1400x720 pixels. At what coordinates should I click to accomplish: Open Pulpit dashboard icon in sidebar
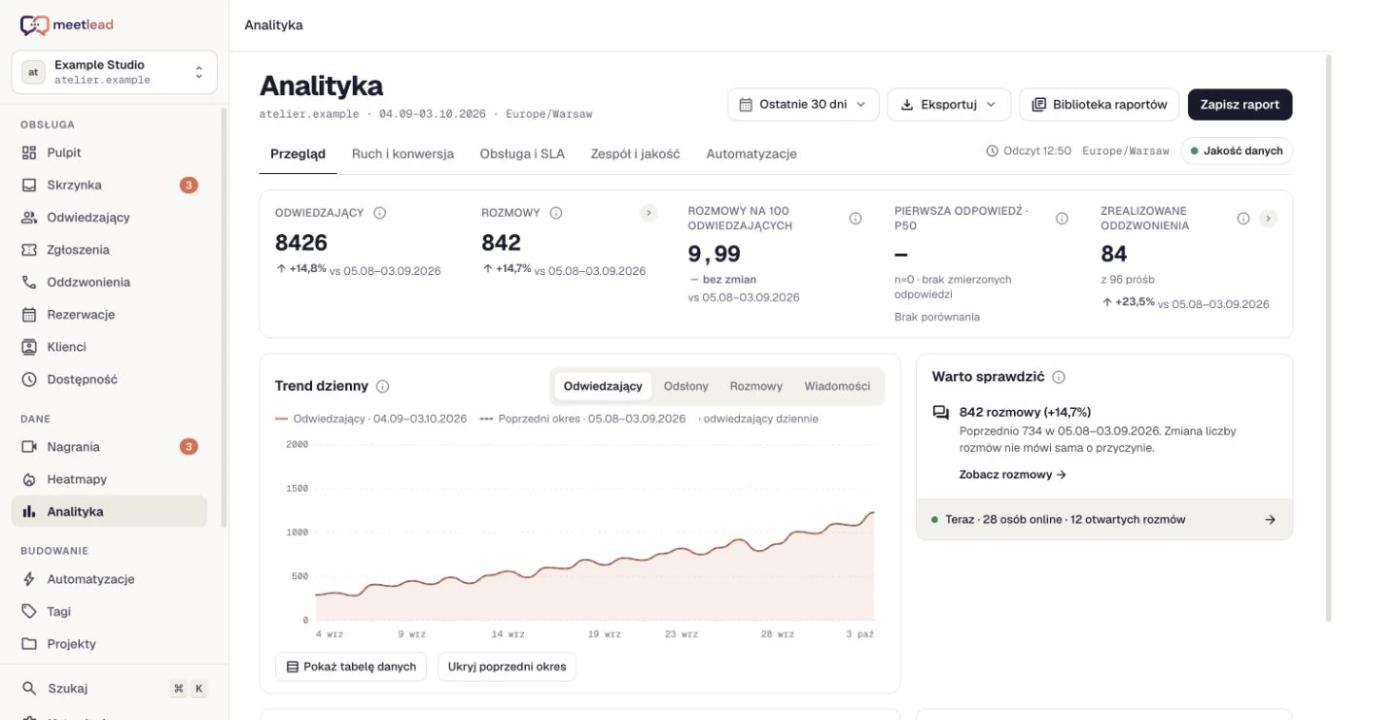(29, 153)
